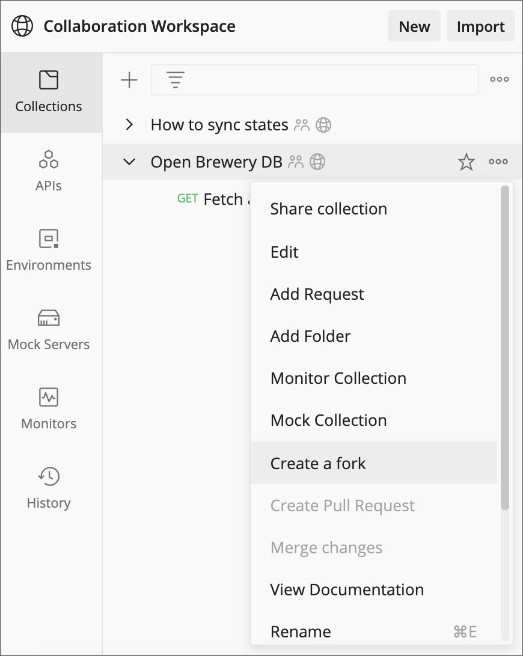This screenshot has width=523, height=656.
Task: Click the public globe icon on Open Brewery DB
Action: click(317, 162)
